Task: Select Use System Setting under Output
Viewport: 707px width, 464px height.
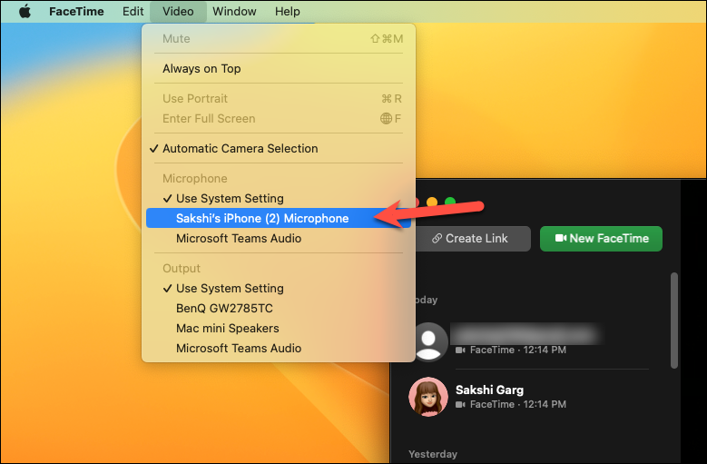Action: coord(279,288)
